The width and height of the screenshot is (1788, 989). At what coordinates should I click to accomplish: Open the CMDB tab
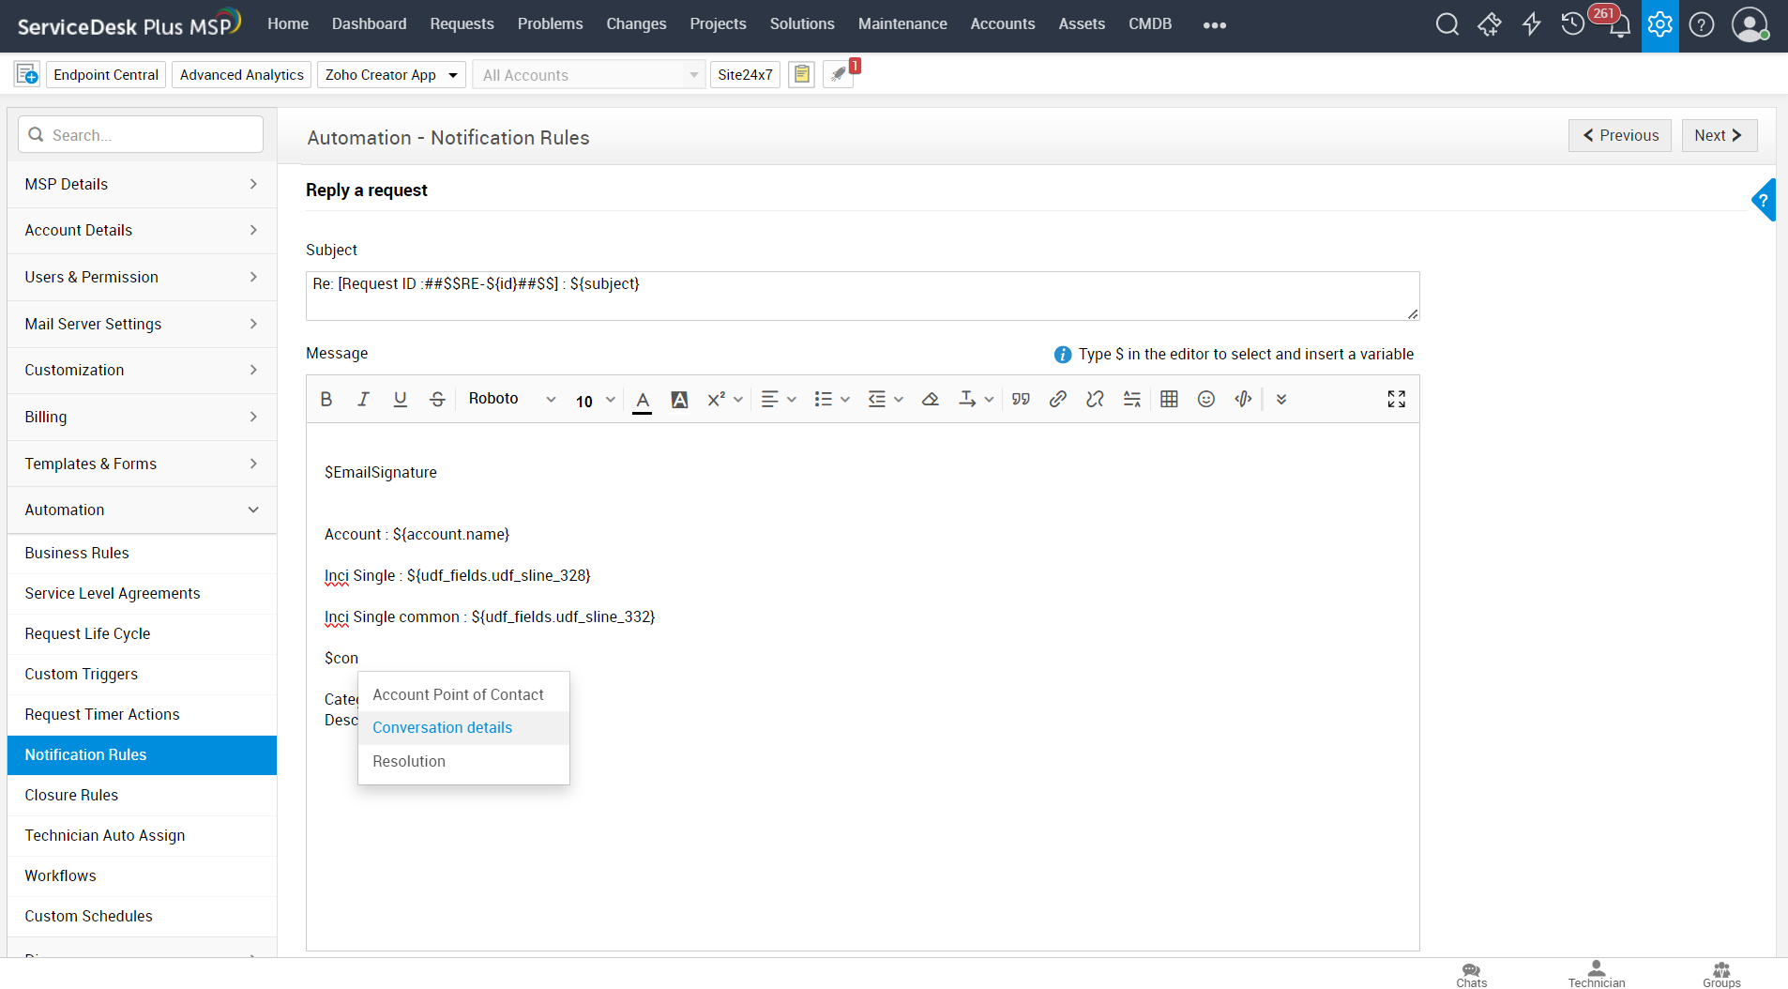[1150, 24]
